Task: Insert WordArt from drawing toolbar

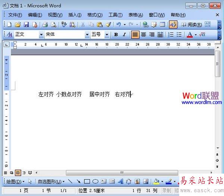Action: (x=121, y=181)
